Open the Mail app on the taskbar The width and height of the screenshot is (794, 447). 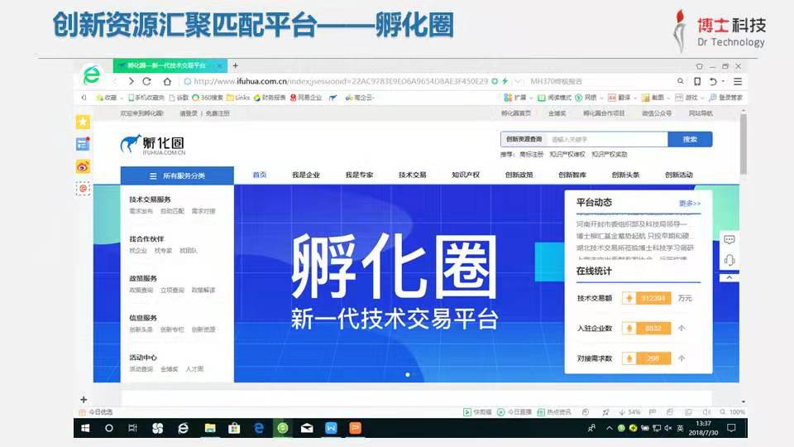click(307, 428)
